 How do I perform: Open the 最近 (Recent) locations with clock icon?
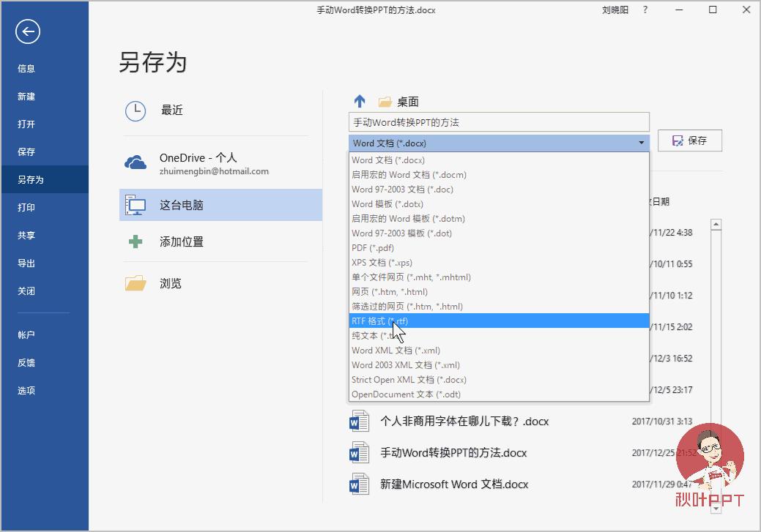point(136,111)
